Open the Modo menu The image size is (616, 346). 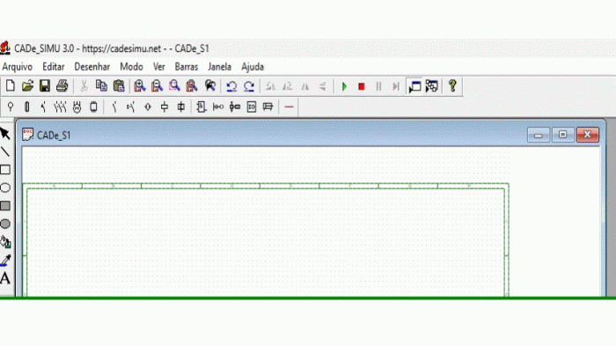(131, 67)
